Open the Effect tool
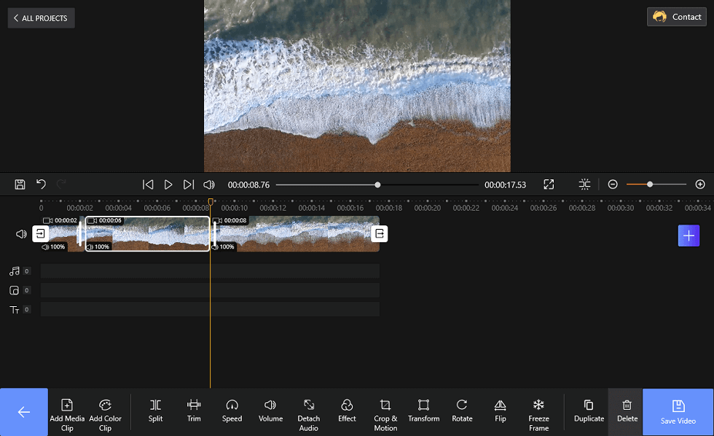 point(347,410)
